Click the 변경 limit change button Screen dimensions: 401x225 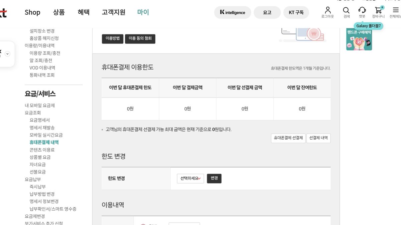214,178
